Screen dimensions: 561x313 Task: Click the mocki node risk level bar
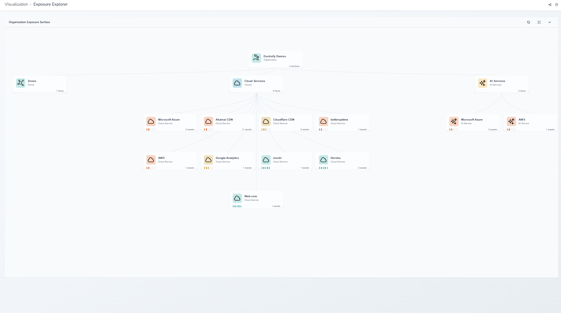(x=266, y=168)
